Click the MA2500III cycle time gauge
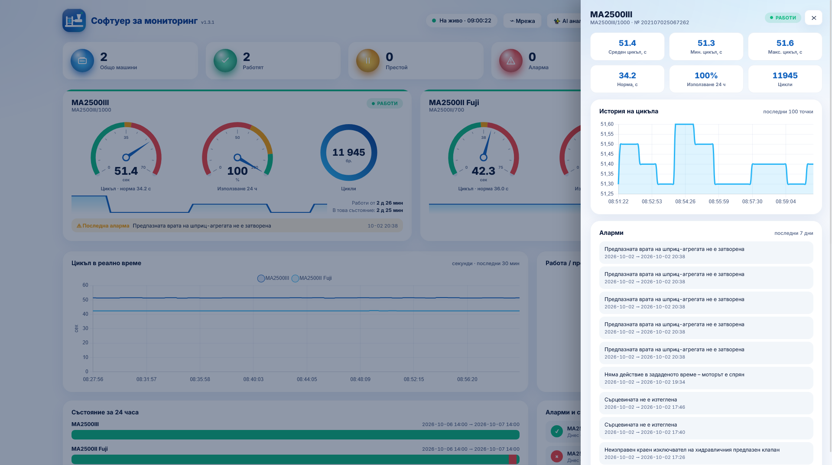This screenshot has width=832, height=465. (126, 151)
